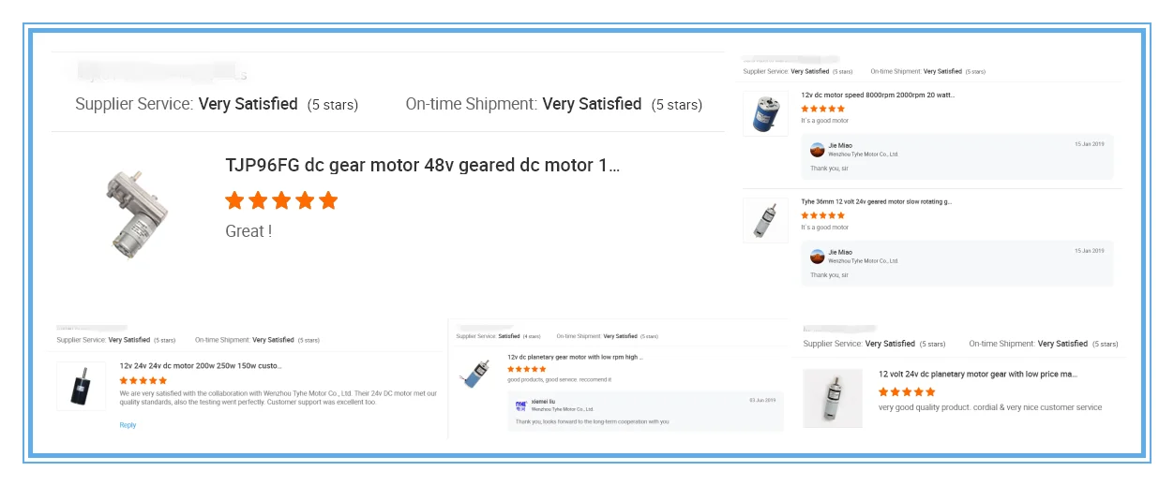Click the low rpm planetary gear motor thumbnail

click(475, 374)
